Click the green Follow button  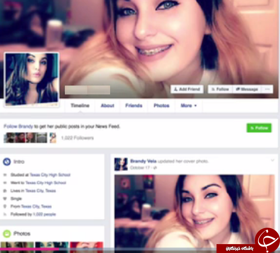coord(259,128)
